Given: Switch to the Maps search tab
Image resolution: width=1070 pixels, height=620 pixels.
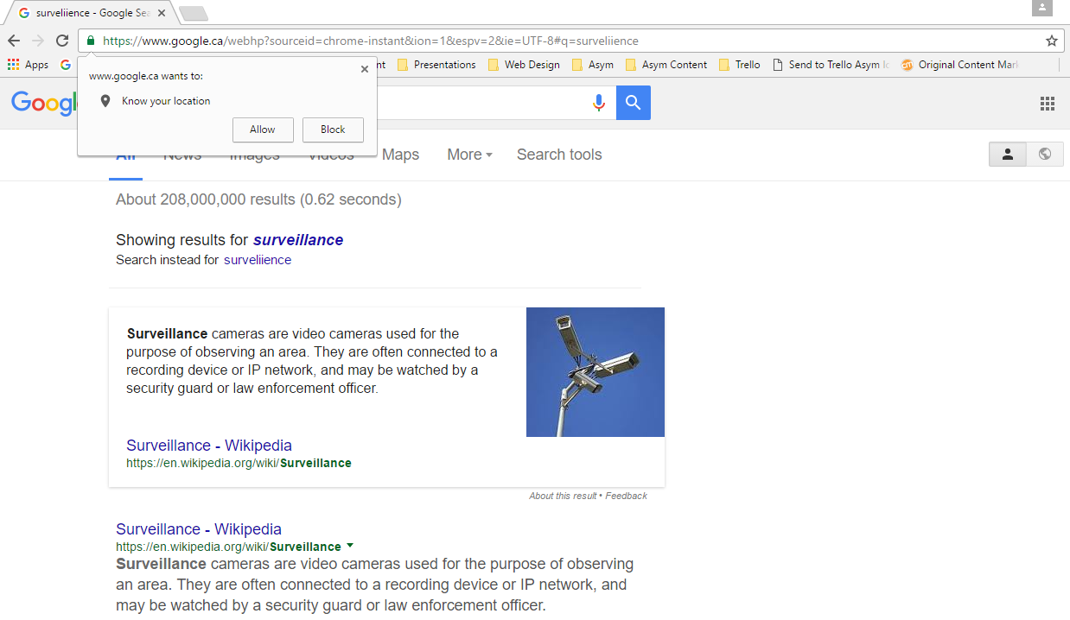Looking at the screenshot, I should point(400,155).
